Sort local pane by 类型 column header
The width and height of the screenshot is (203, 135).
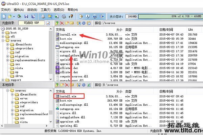[x=139, y=92]
